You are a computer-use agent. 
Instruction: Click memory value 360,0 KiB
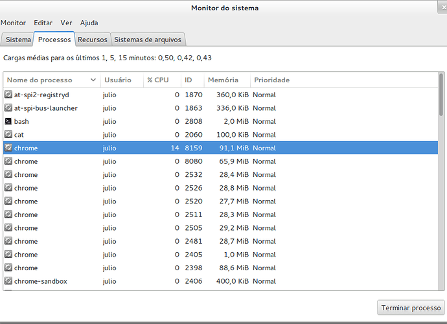click(x=233, y=95)
